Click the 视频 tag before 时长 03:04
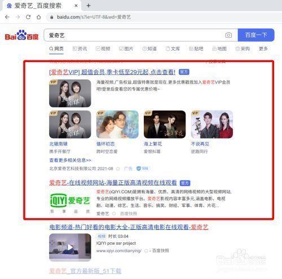The image size is (282, 279). [102, 236]
